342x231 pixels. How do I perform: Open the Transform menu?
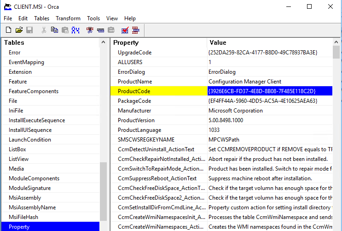coord(68,18)
